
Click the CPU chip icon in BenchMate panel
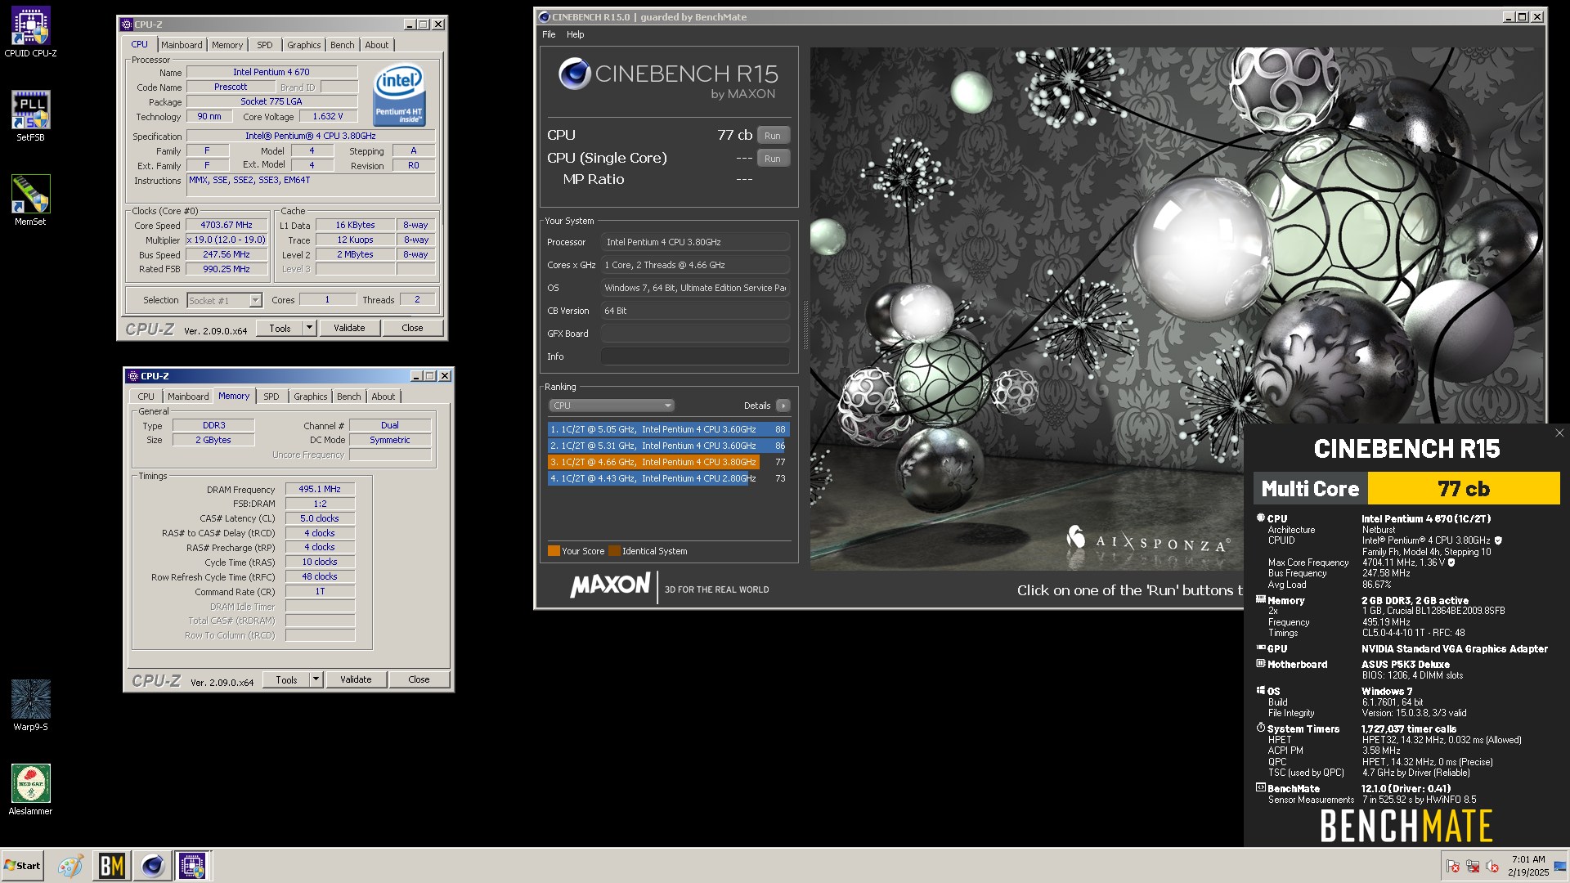[1261, 518]
